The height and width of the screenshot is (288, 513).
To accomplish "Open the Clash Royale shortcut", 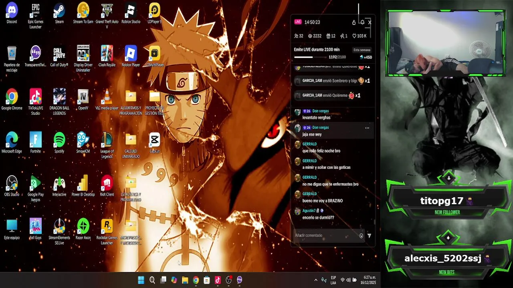I will click(x=107, y=56).
